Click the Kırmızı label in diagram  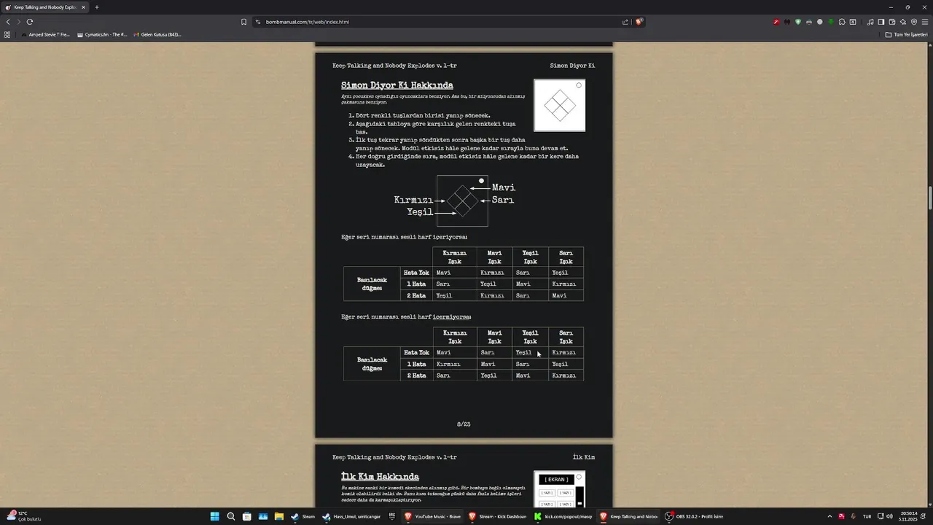(x=413, y=200)
